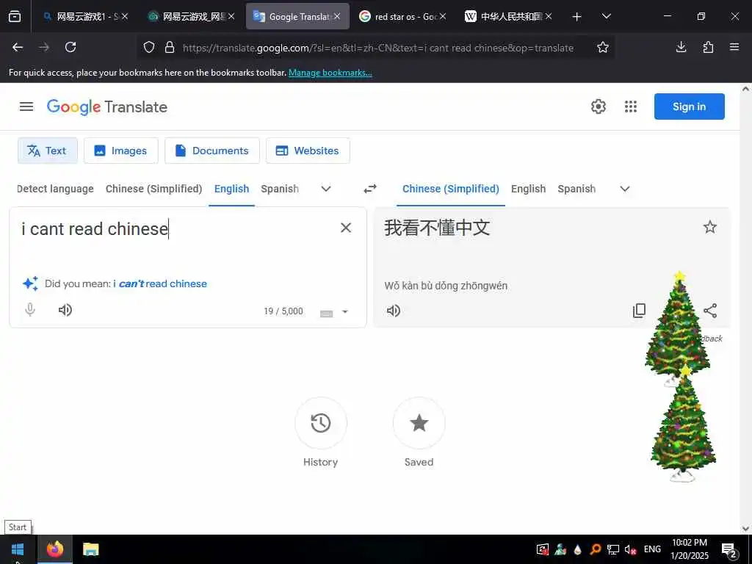
Task: Select Chinese (Simplified) as target language
Action: (451, 189)
